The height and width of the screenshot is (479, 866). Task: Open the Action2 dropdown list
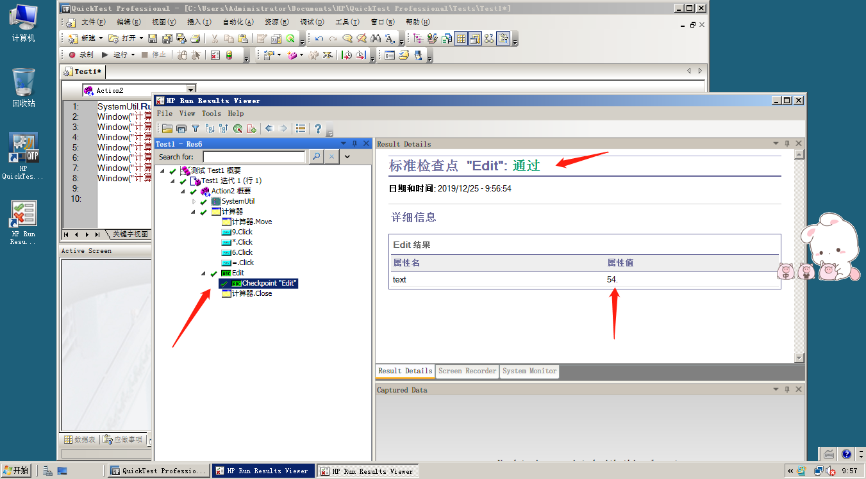click(x=190, y=90)
